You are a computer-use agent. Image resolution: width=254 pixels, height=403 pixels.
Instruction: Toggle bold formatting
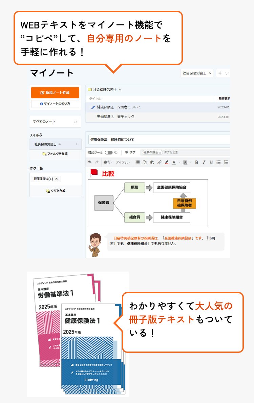click(x=197, y=162)
